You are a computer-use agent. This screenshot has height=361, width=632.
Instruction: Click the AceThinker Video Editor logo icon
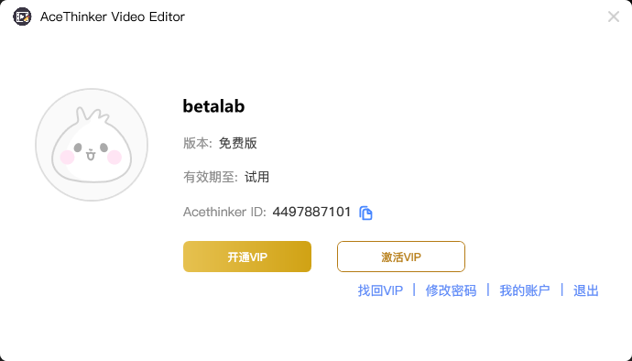coord(22,16)
